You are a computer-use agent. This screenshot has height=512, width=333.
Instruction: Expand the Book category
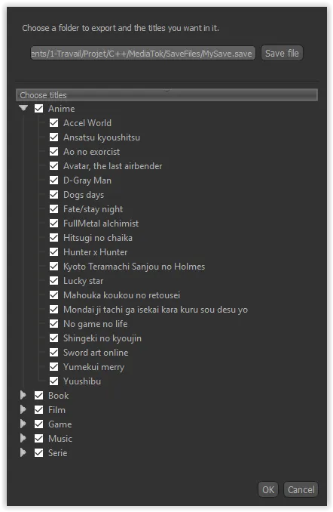click(x=23, y=396)
